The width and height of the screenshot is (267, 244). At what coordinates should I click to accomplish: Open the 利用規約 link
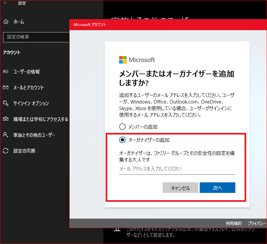point(233,223)
